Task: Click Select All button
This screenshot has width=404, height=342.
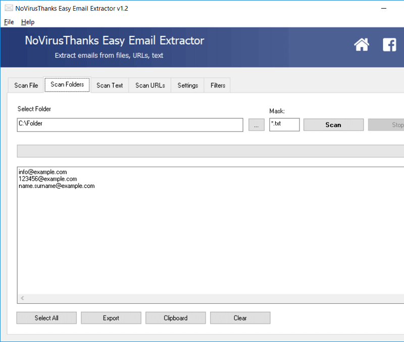Action: [x=46, y=318]
